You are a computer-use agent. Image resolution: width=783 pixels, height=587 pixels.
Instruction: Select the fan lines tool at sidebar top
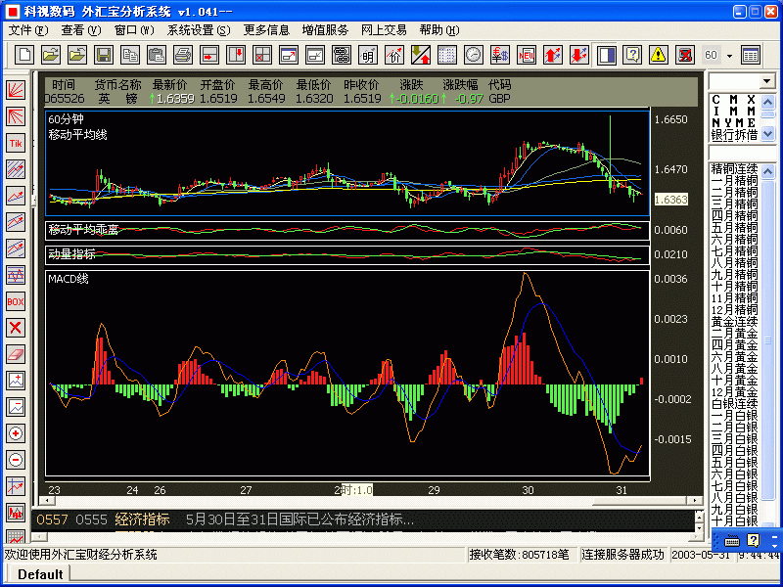click(16, 90)
